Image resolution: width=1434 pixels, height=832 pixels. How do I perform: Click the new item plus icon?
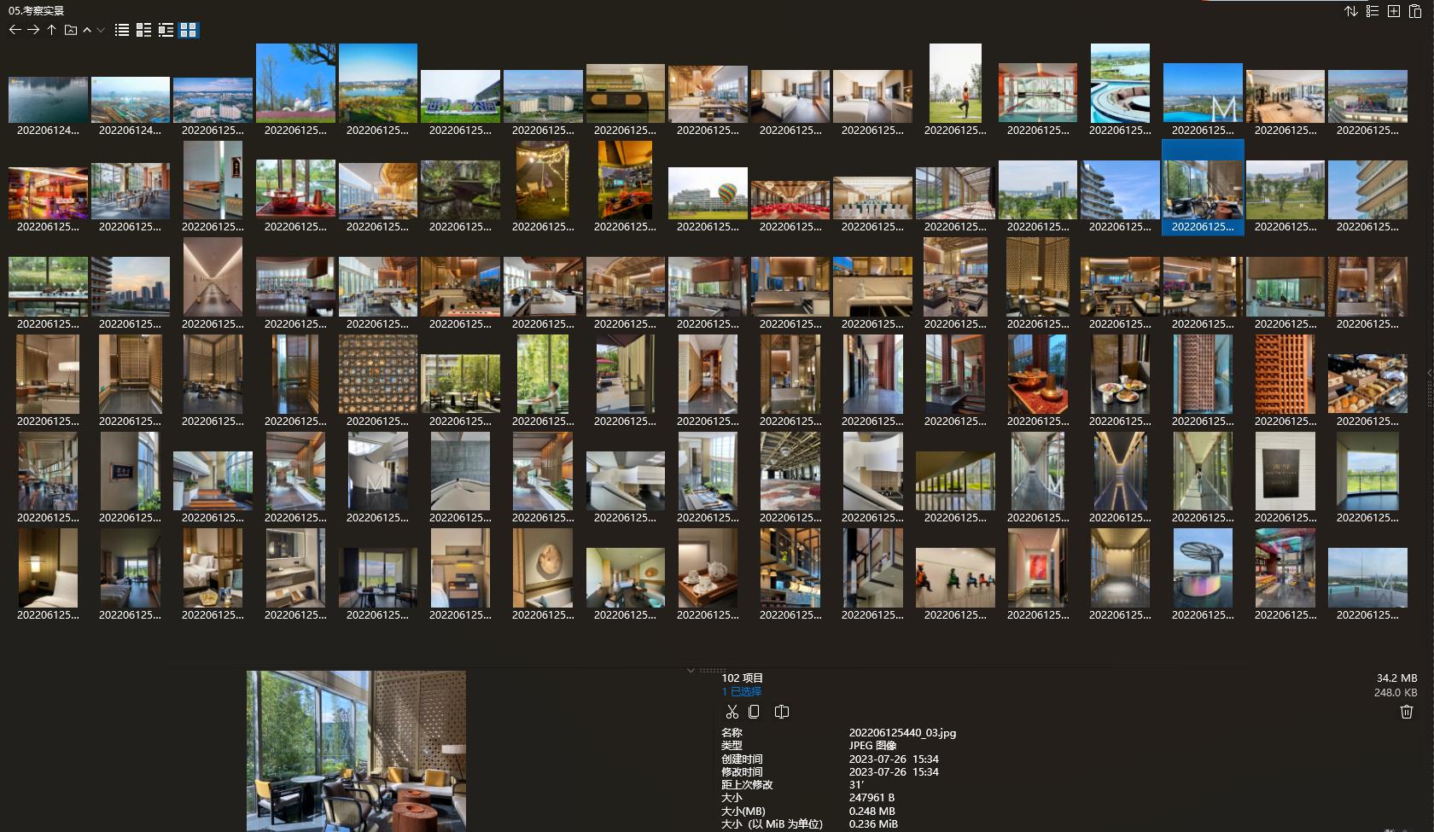(1394, 11)
